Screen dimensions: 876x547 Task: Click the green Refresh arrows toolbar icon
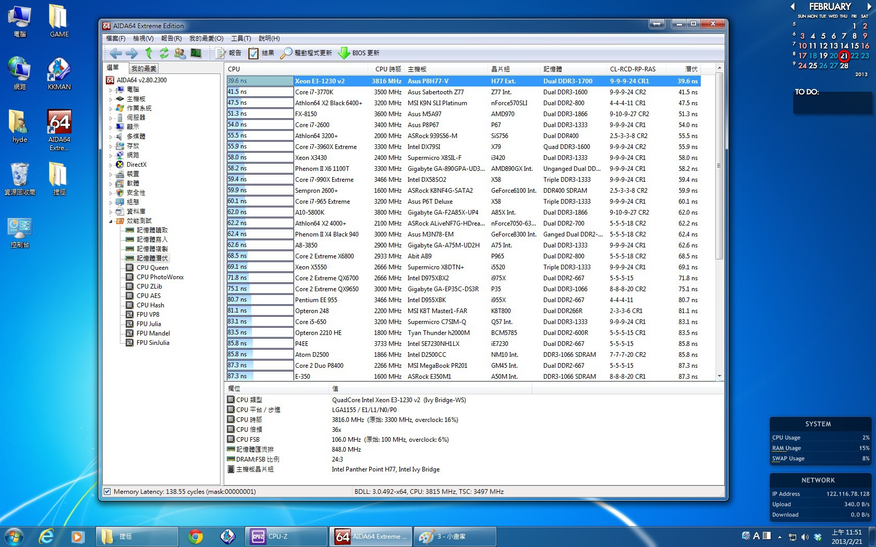(x=164, y=53)
